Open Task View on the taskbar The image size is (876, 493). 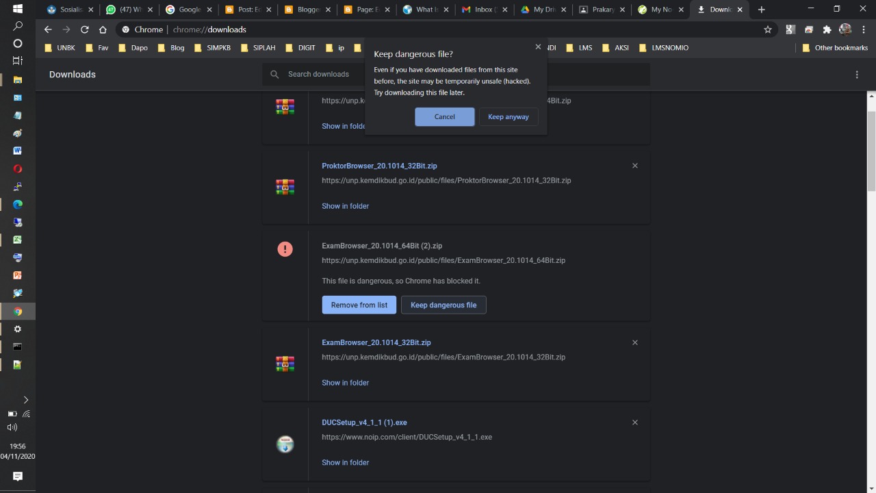coord(18,61)
